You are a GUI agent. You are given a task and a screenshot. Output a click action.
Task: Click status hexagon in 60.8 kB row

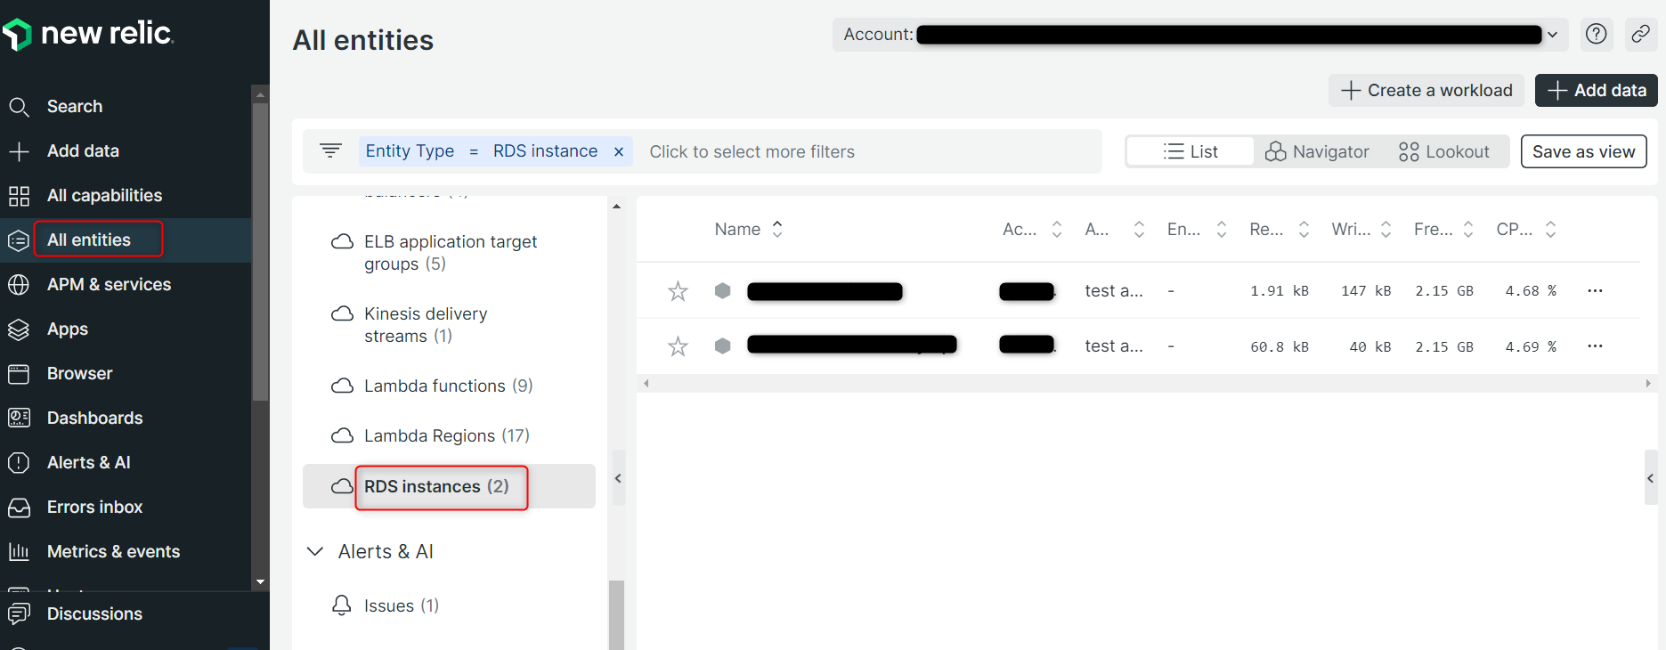pos(723,345)
